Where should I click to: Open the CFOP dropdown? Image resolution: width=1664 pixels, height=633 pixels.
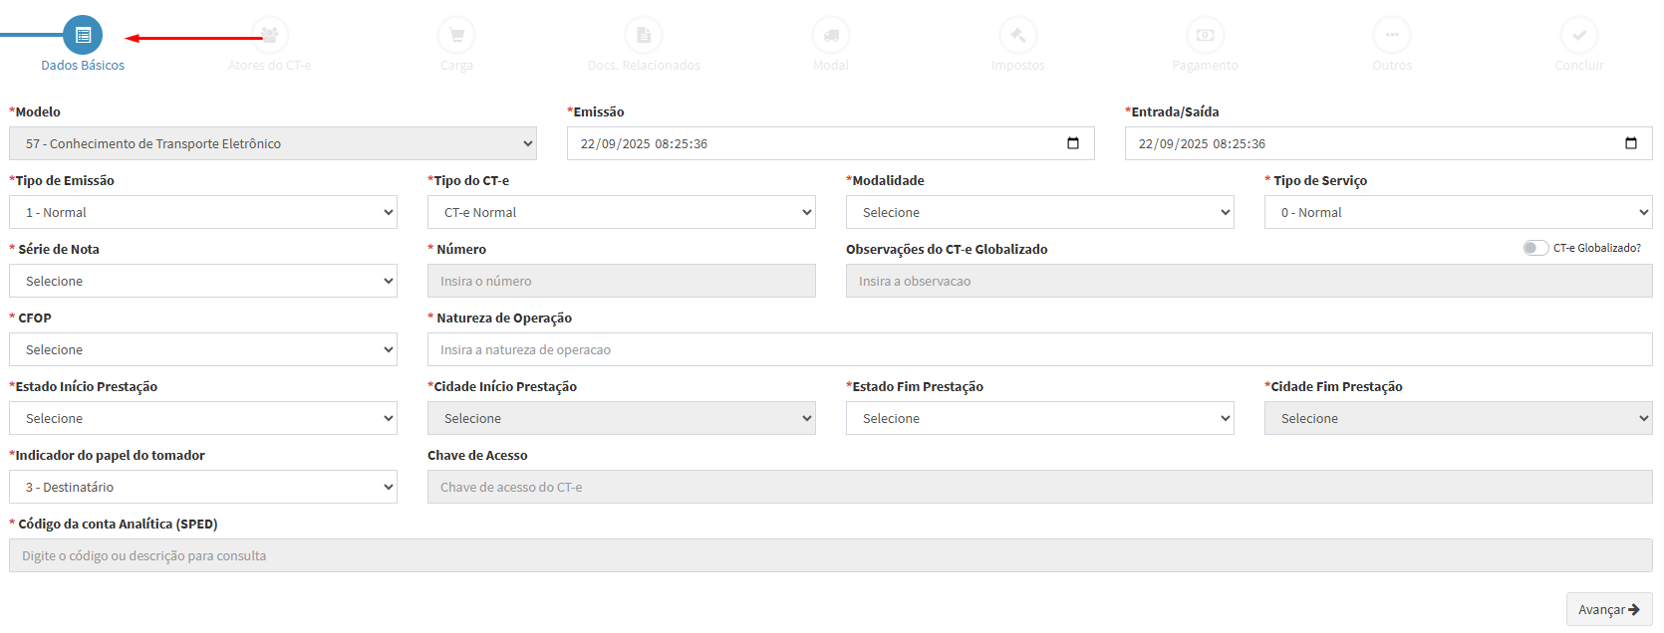pos(203,350)
